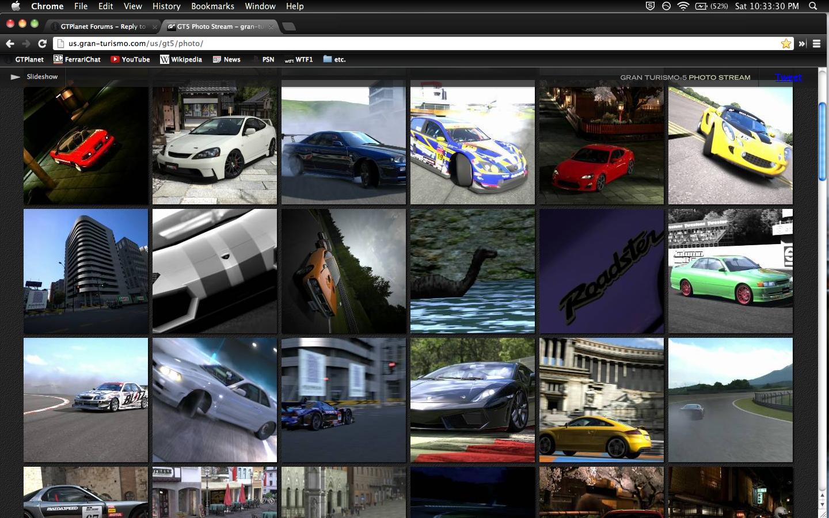This screenshot has height=518, width=829.
Task: Open the yellow Audi TT photo
Action: click(x=602, y=400)
